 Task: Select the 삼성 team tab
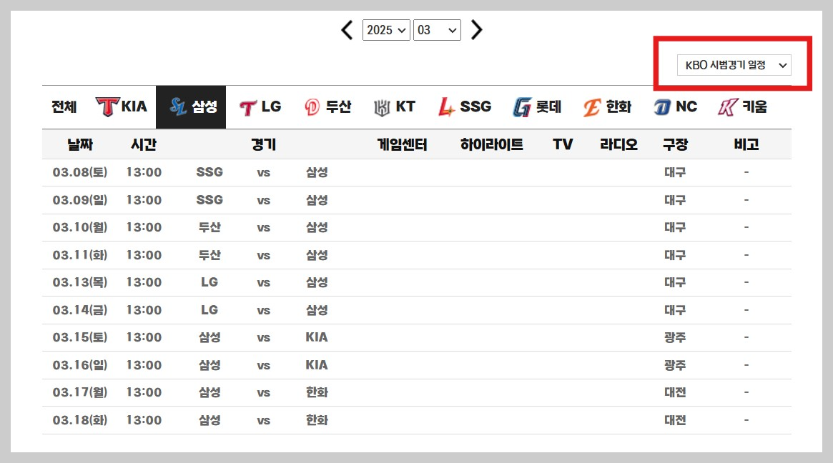click(x=191, y=106)
